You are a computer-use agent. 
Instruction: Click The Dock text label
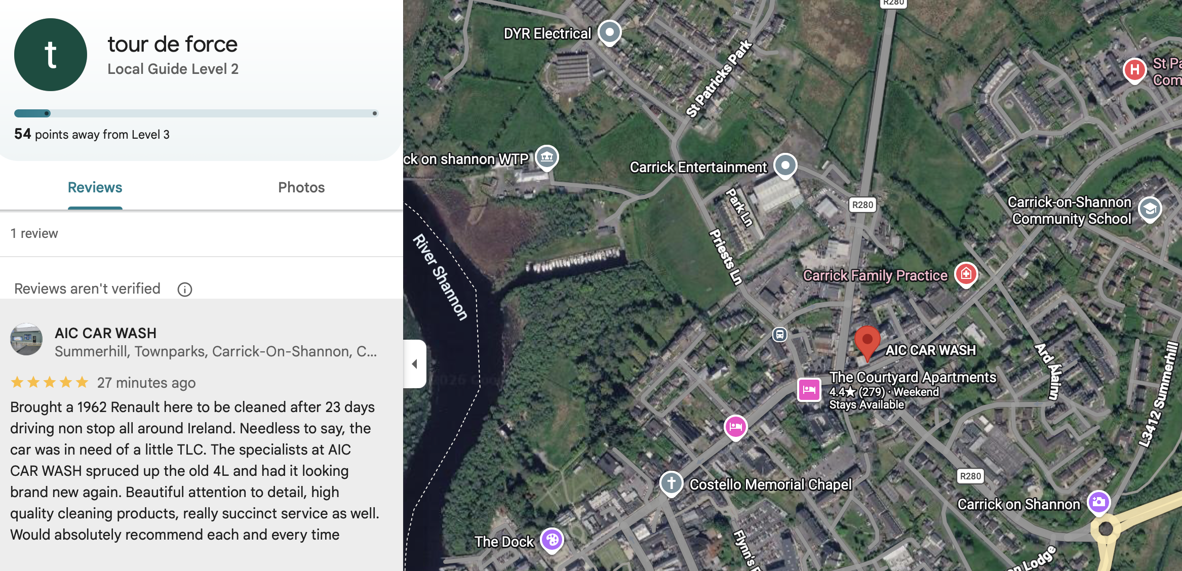(x=504, y=542)
